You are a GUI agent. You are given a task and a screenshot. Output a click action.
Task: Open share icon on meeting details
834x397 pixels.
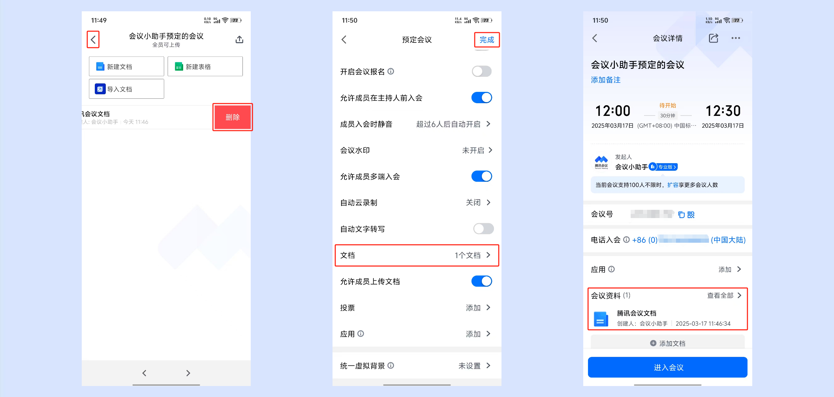click(713, 38)
